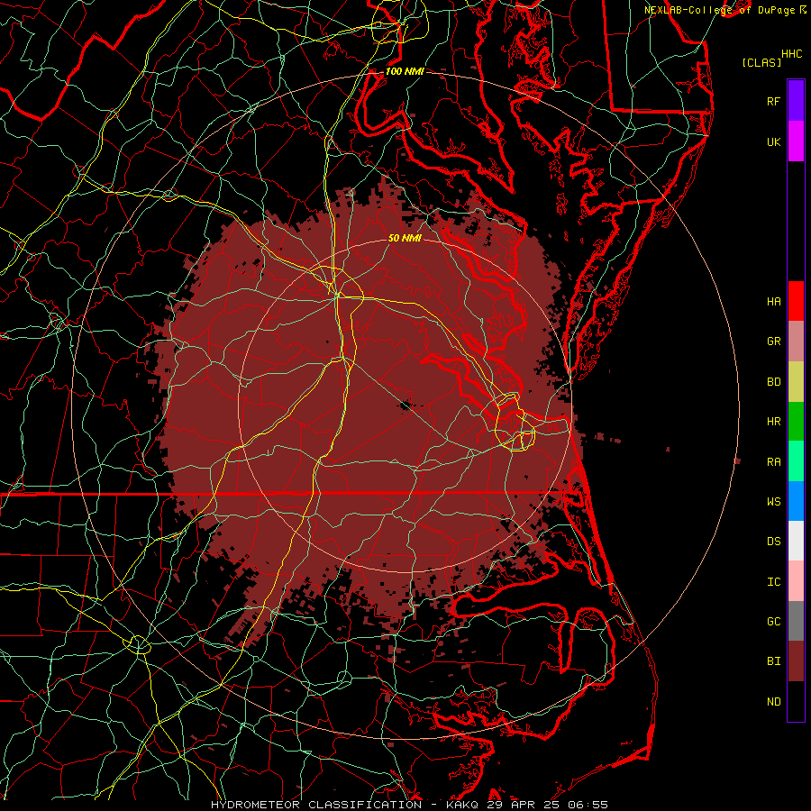
Task: Click the HA legend label
Action: pos(773,301)
